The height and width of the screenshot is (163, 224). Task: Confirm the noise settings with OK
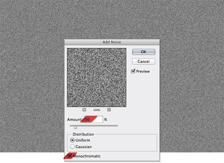coord(144,52)
